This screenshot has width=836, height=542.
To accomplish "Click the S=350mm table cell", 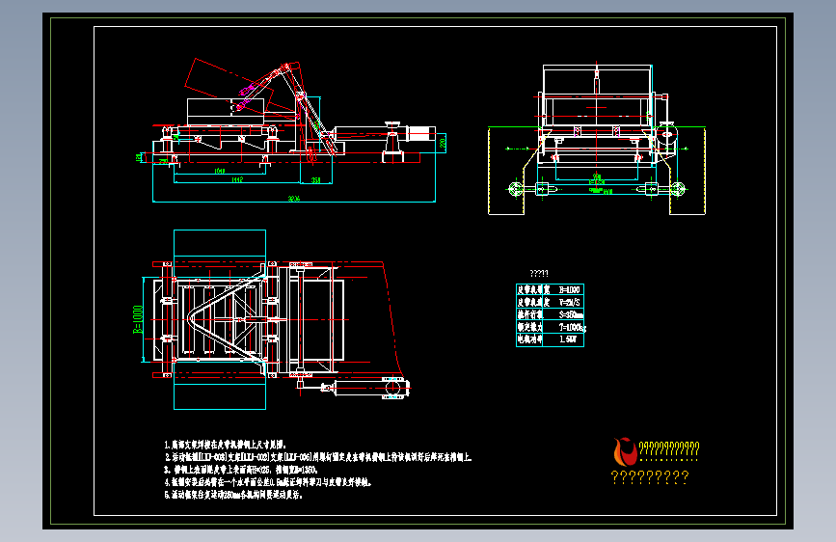I will (571, 314).
